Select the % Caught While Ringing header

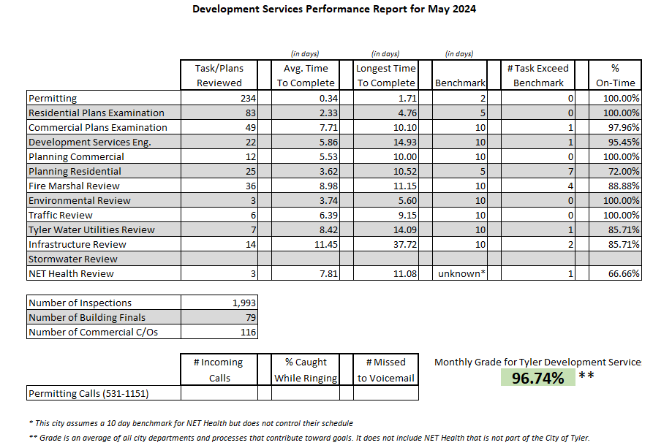click(305, 369)
